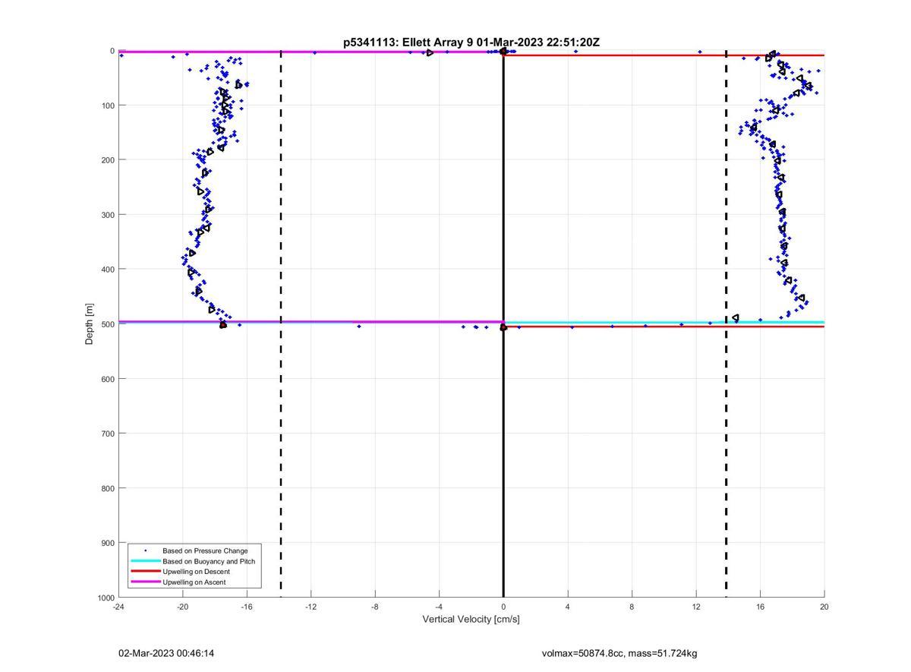This screenshot has height=672, width=911.
Task: Click the x-axis tick label -4
Action: pos(439,607)
